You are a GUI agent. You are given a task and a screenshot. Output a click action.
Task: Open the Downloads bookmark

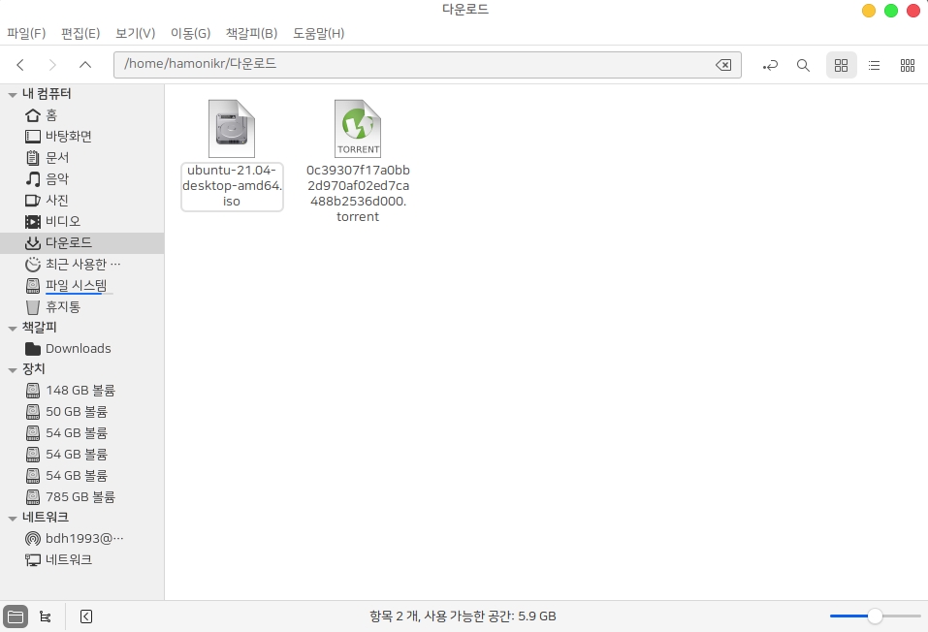pyautogui.click(x=78, y=349)
